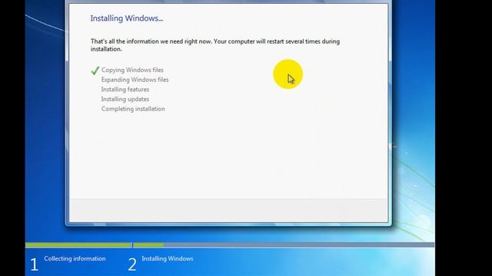Click the 'Copying Windows files' step
Image resolution: width=492 pixels, height=276 pixels.
tap(132, 70)
